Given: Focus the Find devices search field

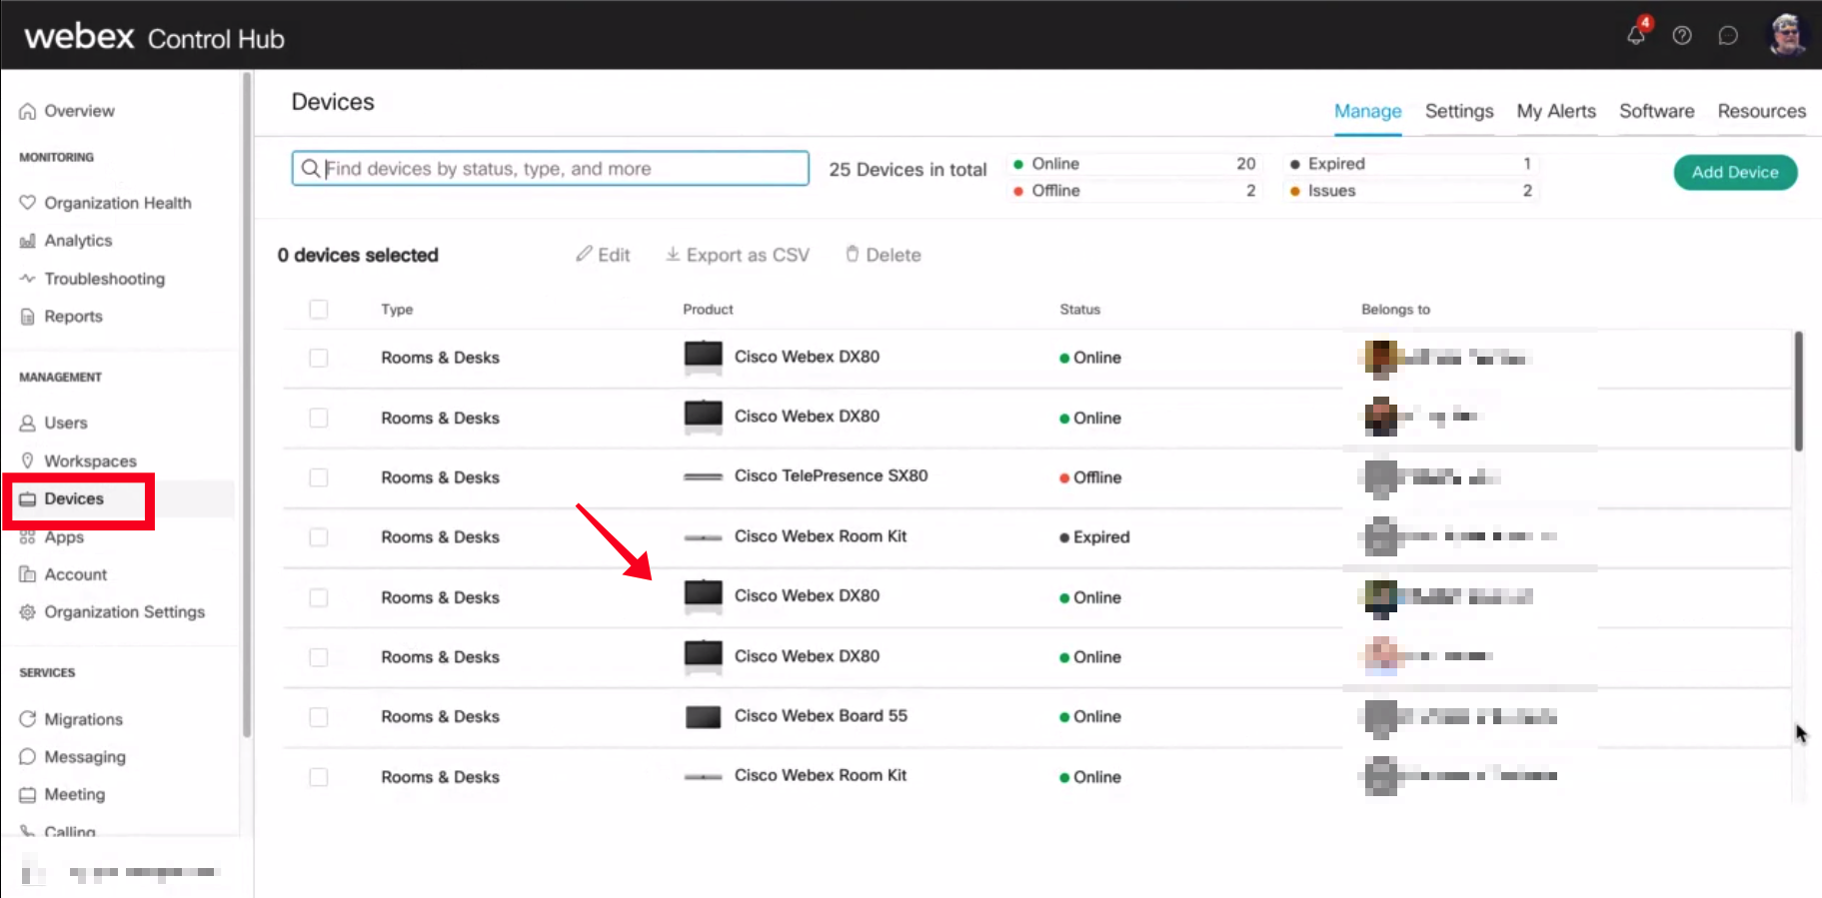Looking at the screenshot, I should click(x=551, y=169).
